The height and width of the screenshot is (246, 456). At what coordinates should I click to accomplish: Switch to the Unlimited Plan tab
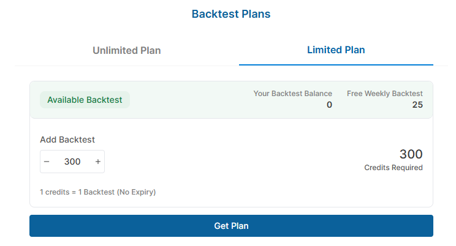click(x=127, y=50)
